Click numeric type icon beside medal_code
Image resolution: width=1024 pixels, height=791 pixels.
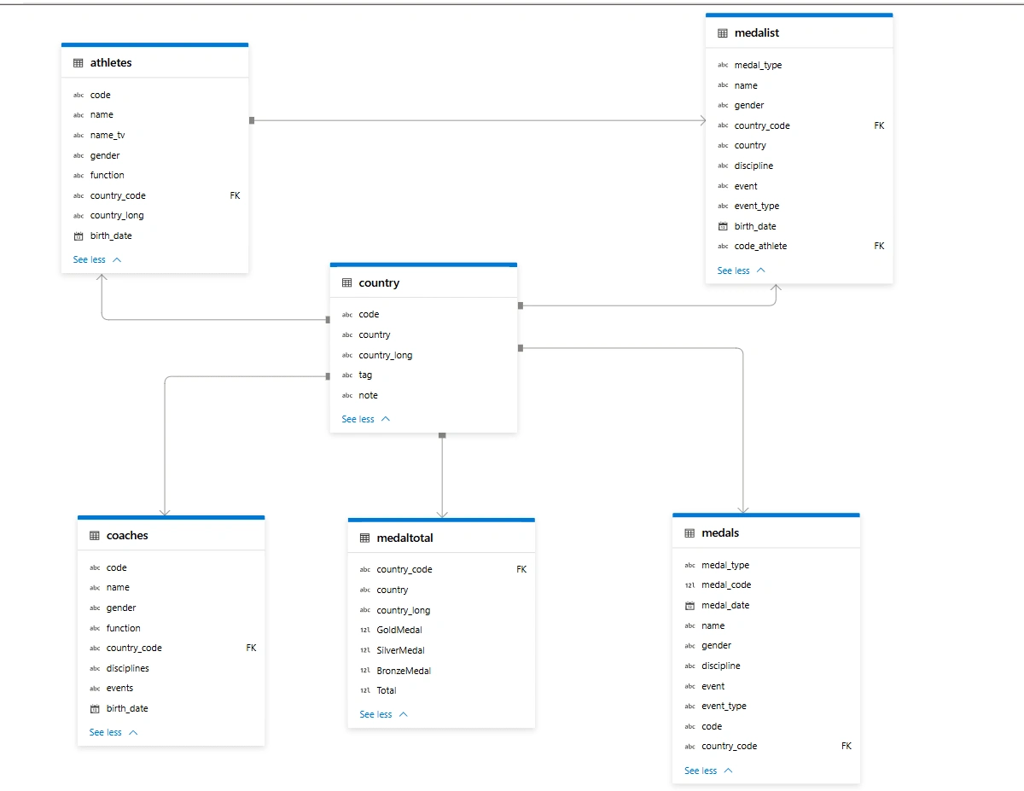(689, 585)
